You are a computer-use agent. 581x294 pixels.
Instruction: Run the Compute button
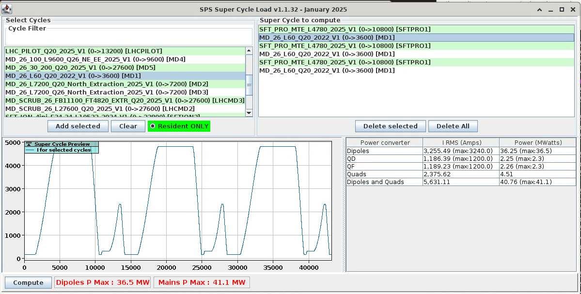click(x=28, y=283)
